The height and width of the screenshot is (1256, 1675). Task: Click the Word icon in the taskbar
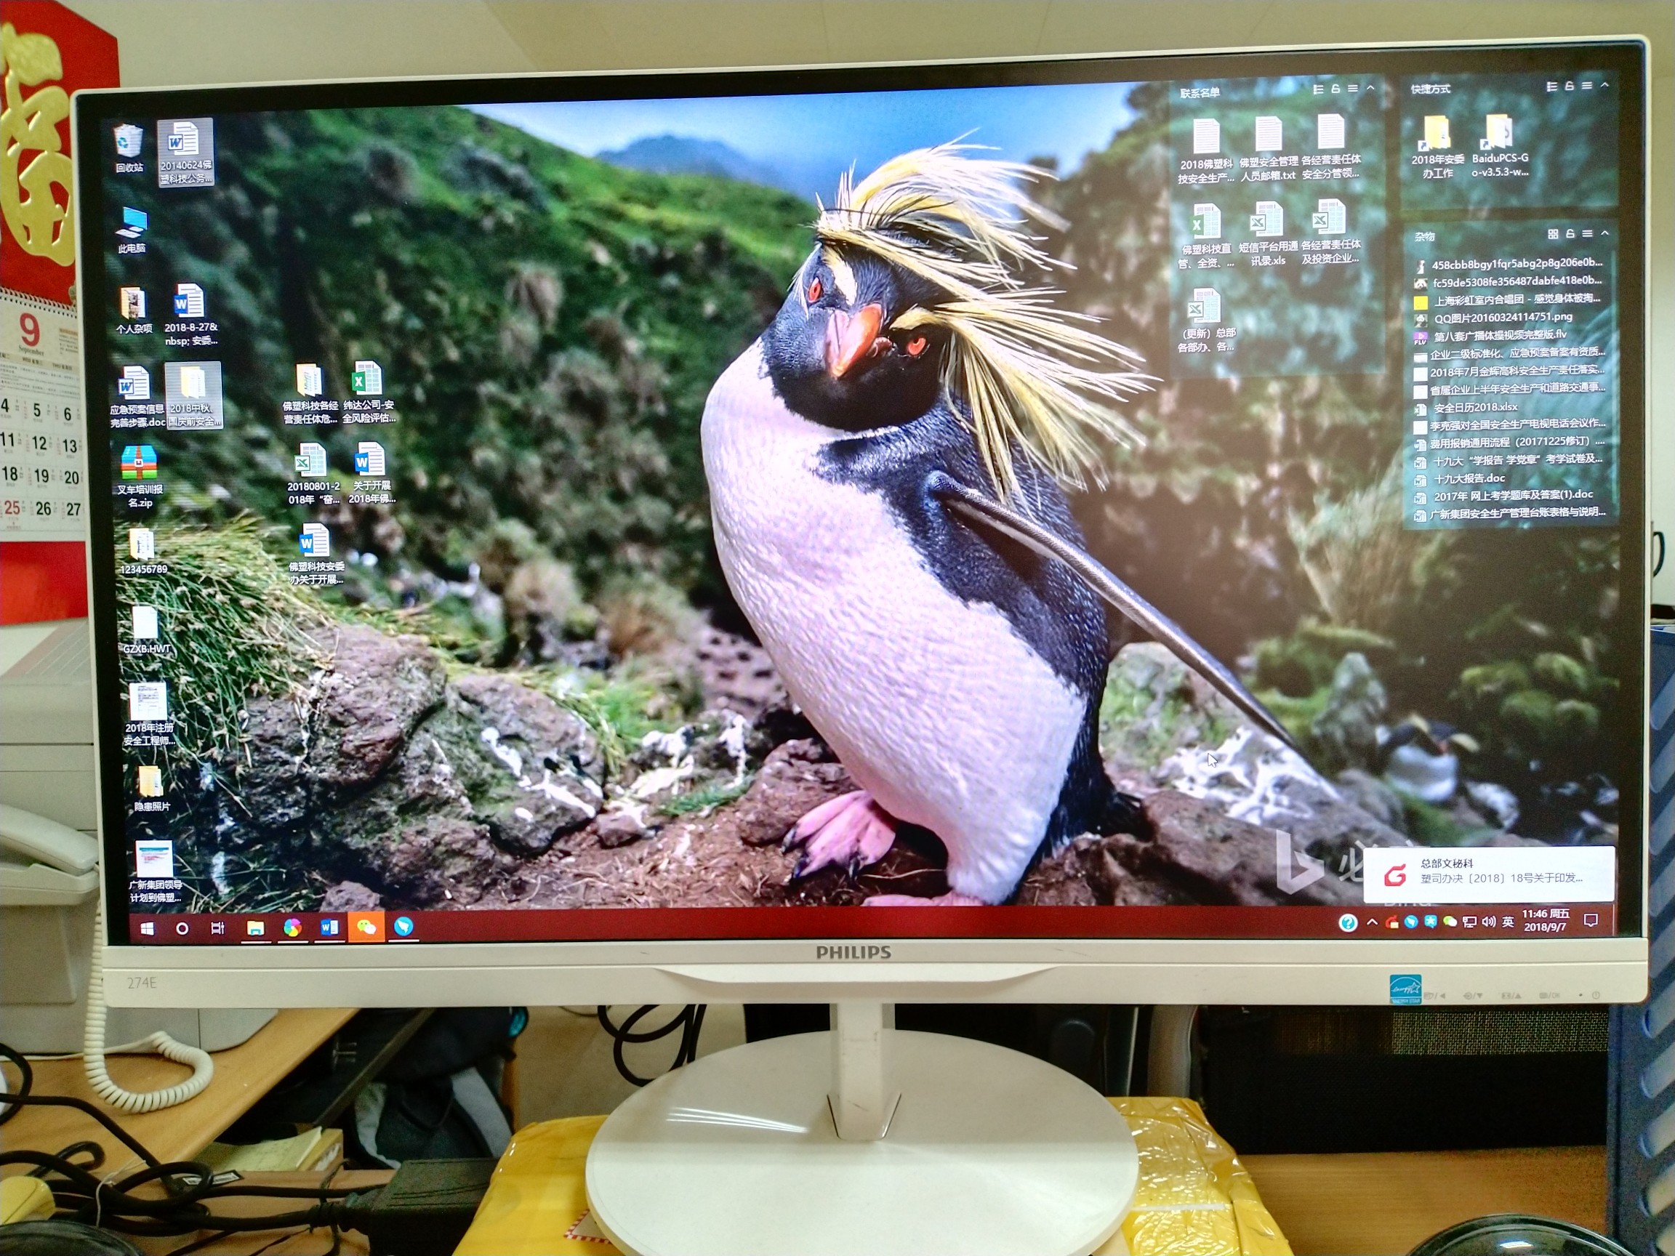tap(329, 927)
